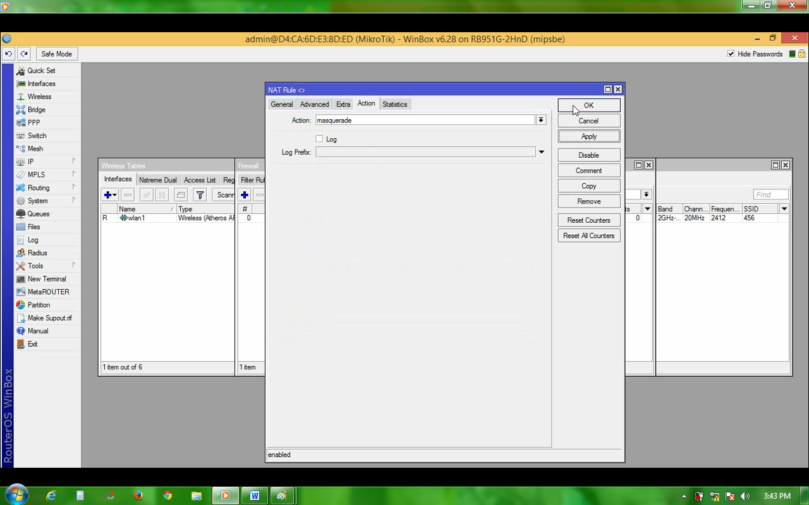
Task: Expand the Log Prefix arrow
Action: (542, 152)
